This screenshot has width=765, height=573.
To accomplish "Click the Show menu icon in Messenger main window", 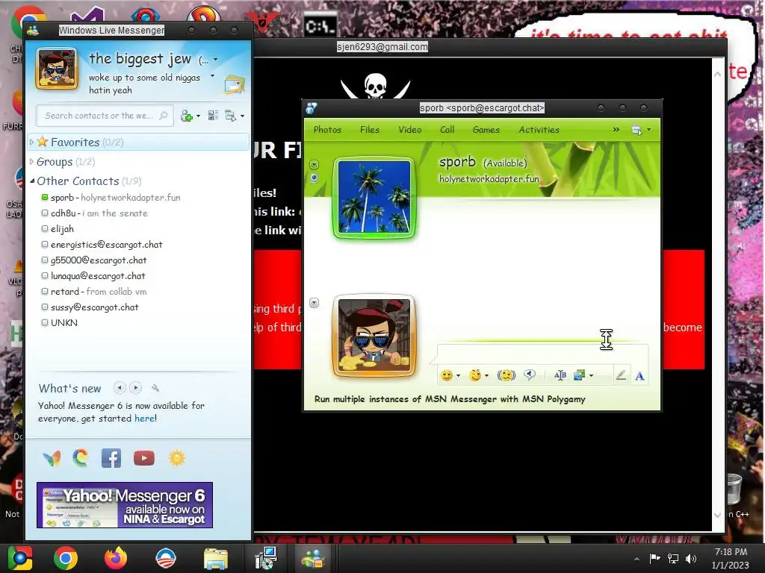I will click(230, 116).
